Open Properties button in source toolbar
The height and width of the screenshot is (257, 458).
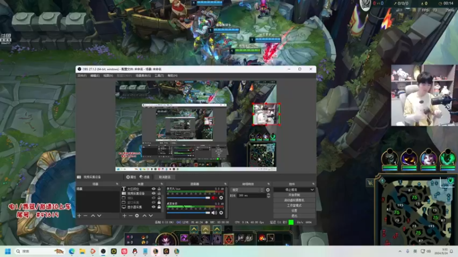(131, 177)
